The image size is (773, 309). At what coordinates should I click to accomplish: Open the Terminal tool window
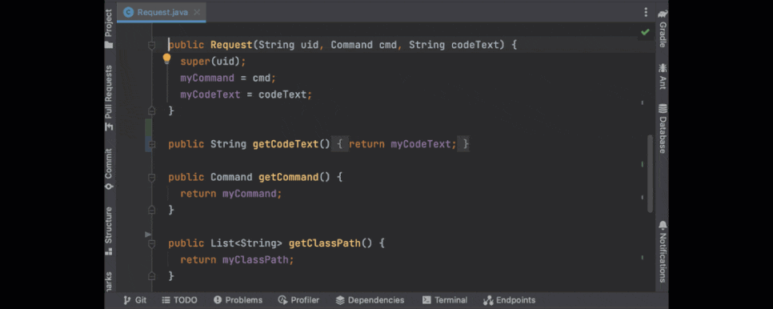point(445,300)
